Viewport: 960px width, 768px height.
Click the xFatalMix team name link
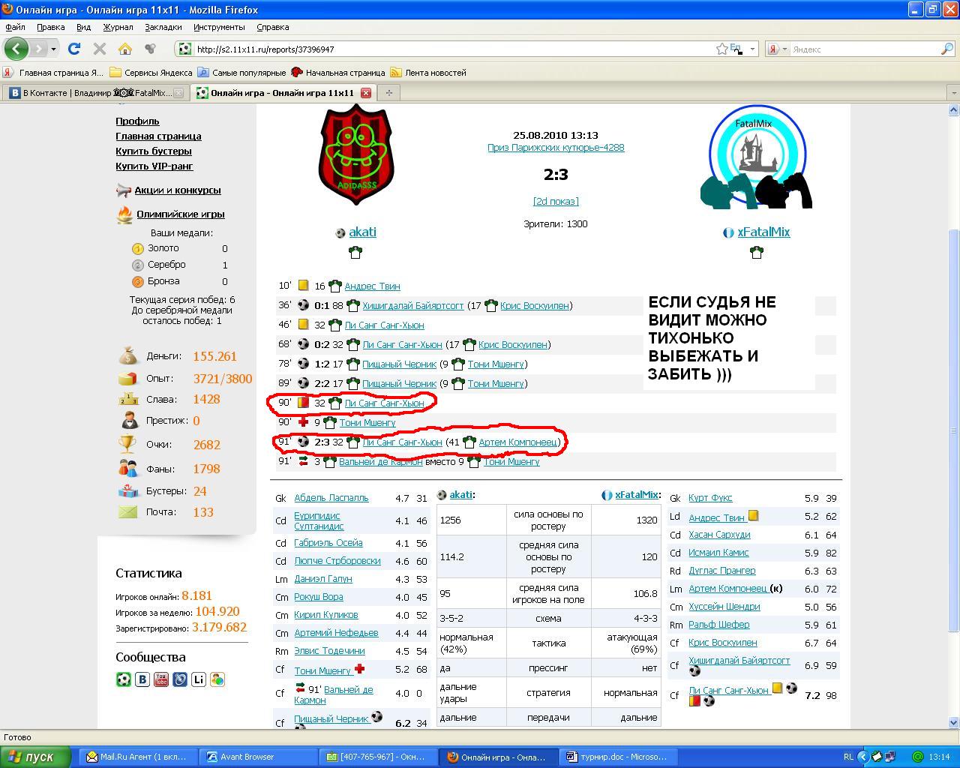click(763, 232)
